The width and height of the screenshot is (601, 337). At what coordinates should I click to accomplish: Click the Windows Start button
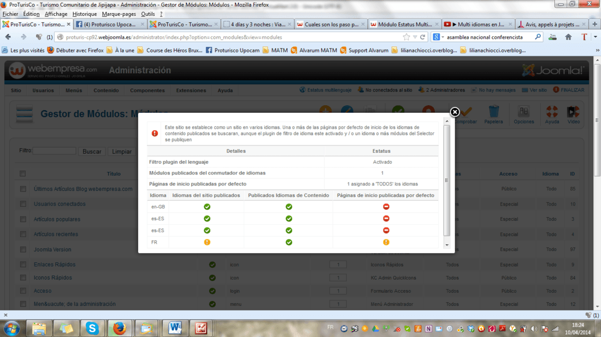[x=12, y=328]
